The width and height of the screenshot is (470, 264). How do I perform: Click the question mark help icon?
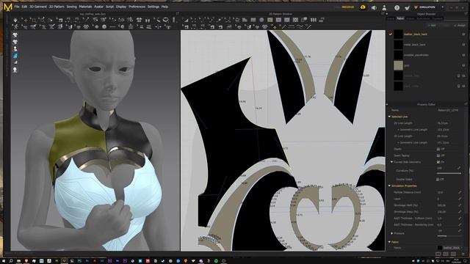click(397, 7)
